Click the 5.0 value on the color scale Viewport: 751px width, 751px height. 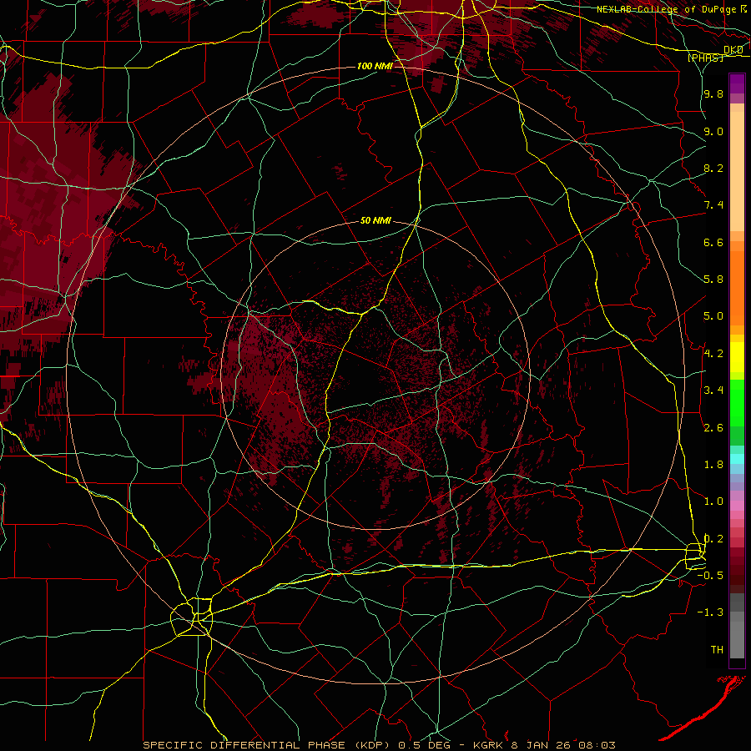coord(713,316)
